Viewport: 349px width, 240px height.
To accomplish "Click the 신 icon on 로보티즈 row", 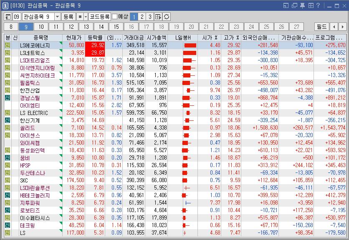I will point(8,210).
